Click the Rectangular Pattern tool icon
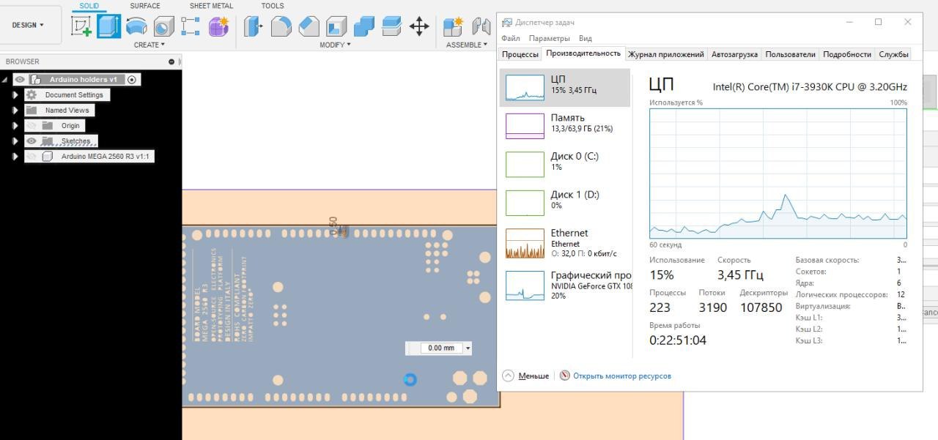938x440 pixels. click(x=191, y=27)
